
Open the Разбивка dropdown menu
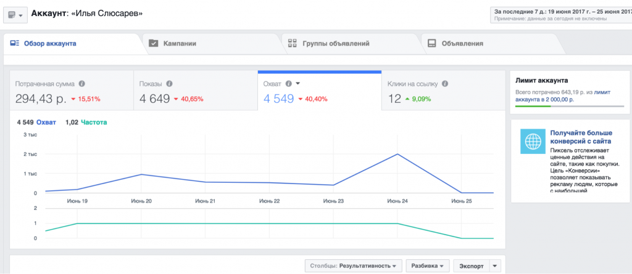(428, 266)
